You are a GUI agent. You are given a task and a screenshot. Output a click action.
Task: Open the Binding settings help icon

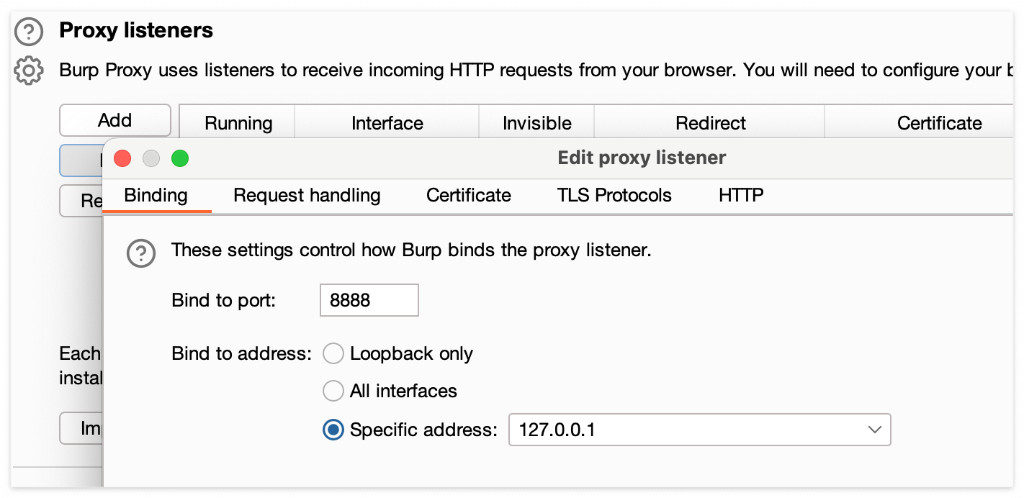(141, 253)
